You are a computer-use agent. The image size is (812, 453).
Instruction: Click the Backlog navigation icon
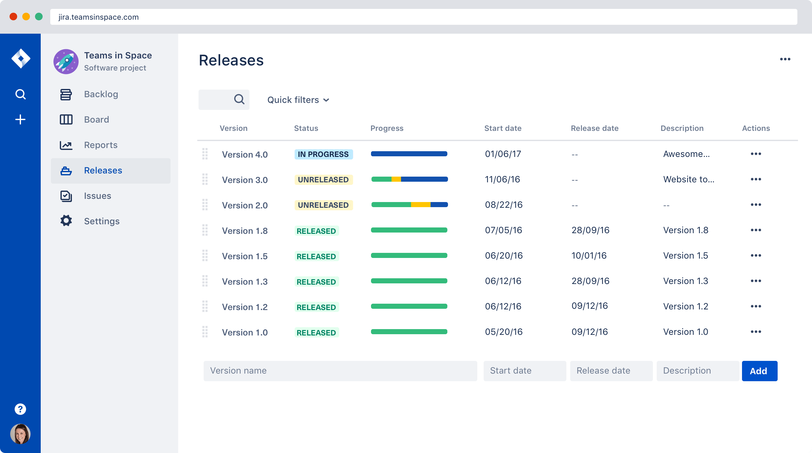pos(66,93)
